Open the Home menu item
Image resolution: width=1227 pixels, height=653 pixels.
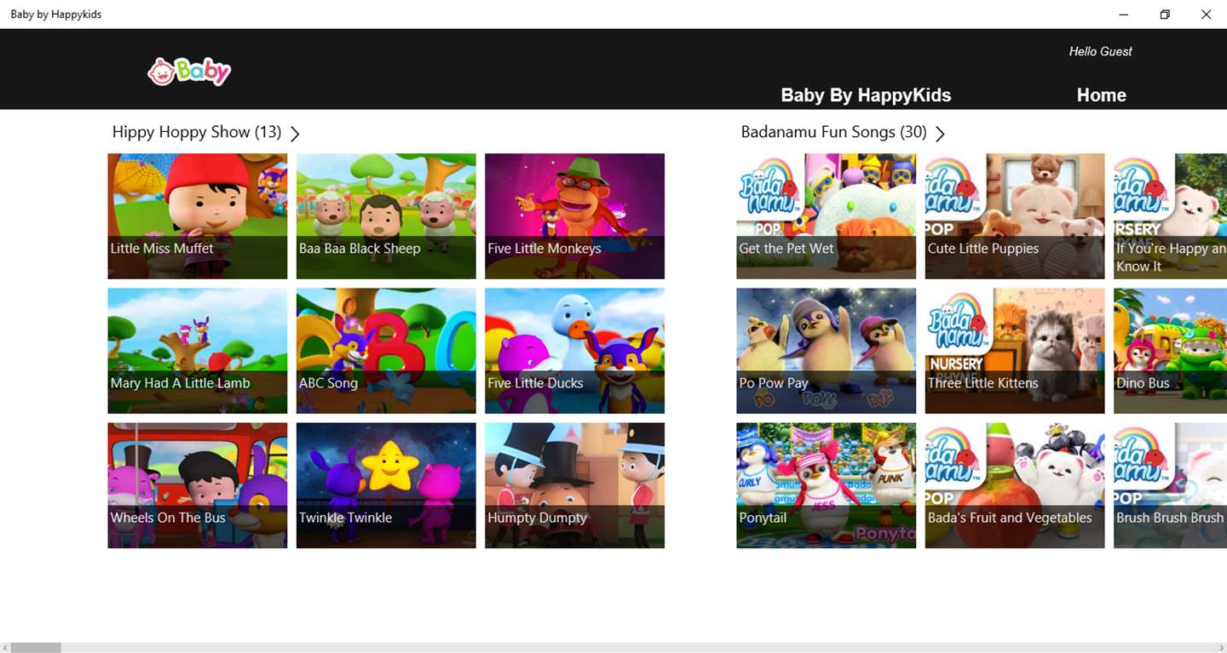pyautogui.click(x=1101, y=95)
